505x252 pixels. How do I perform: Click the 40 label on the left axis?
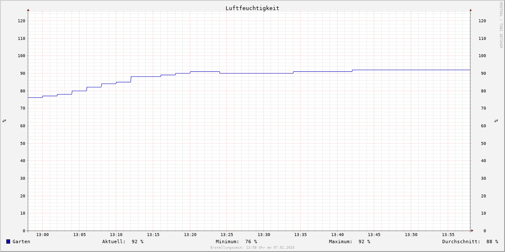pyautogui.click(x=23, y=161)
